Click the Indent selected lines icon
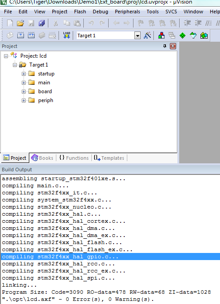Image resolution: width=220 pixels, height=304 pixels. [x=187, y=23]
